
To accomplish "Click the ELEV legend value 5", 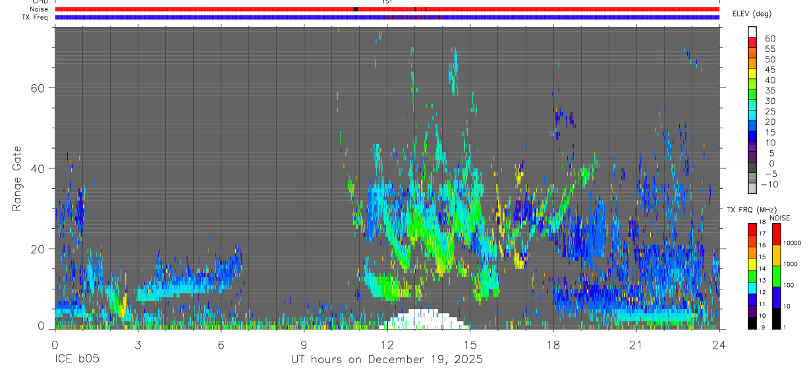I will 772,153.
